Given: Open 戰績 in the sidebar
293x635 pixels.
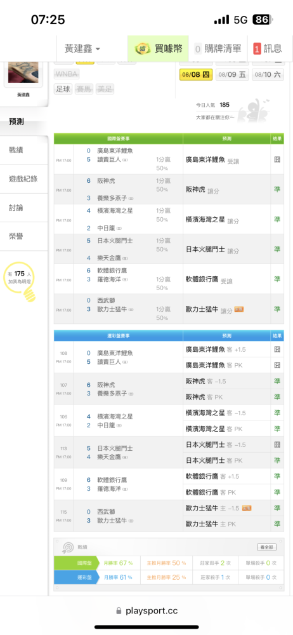Looking at the screenshot, I should 16,150.
